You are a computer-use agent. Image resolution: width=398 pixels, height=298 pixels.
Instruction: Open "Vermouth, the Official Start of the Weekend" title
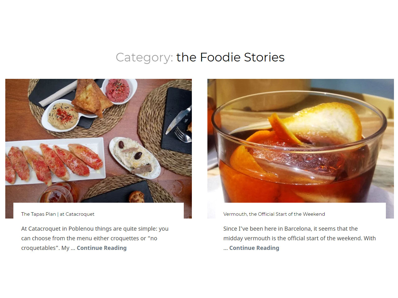pos(274,214)
